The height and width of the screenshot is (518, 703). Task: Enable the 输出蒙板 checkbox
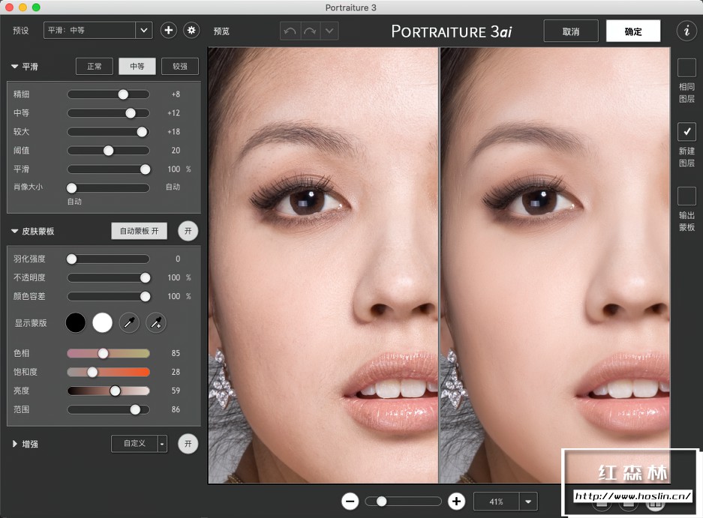(x=686, y=196)
